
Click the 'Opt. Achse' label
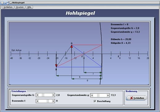(16, 50)
